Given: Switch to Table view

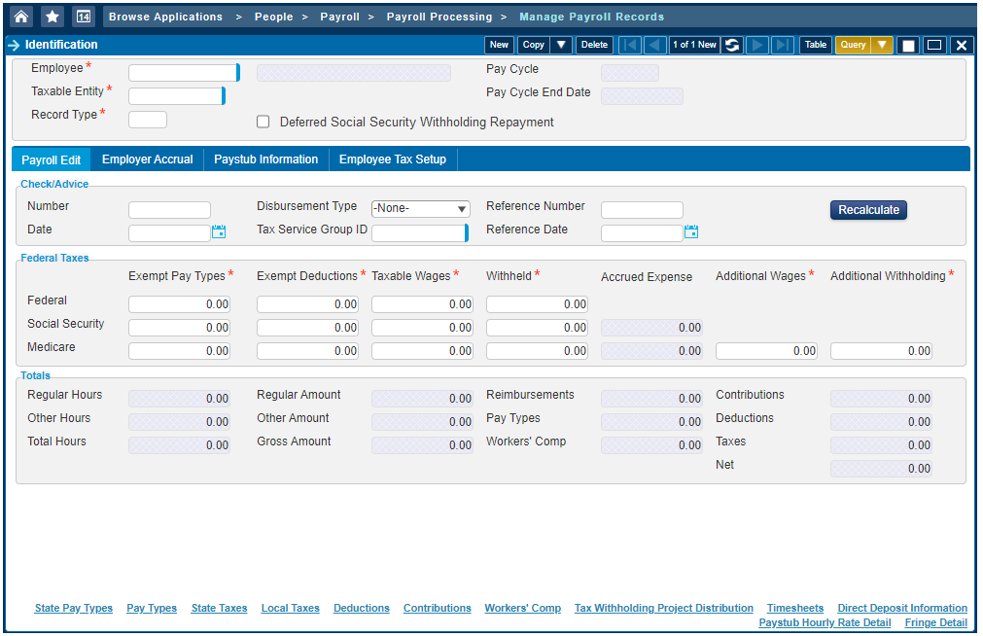Looking at the screenshot, I should click(815, 45).
